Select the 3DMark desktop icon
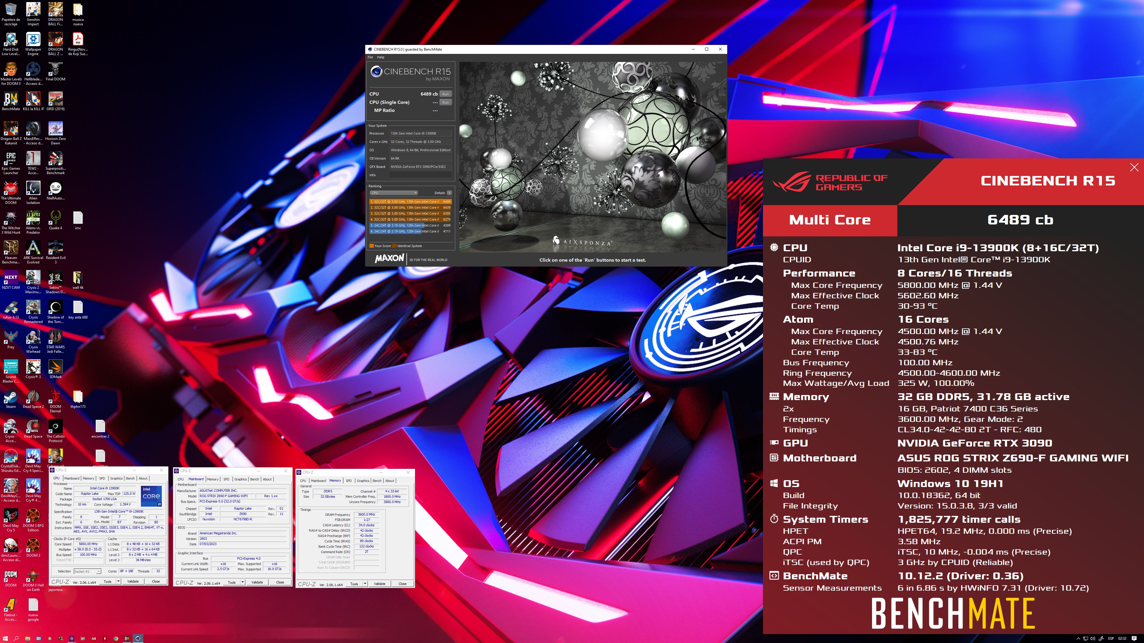This screenshot has width=1144, height=643. (x=55, y=369)
